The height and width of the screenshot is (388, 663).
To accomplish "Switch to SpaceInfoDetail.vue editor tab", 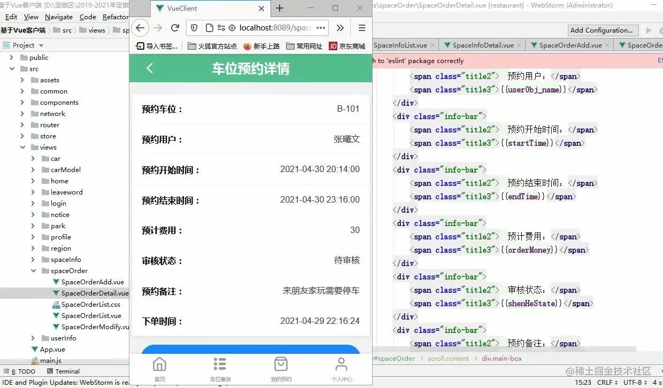I will [483, 45].
